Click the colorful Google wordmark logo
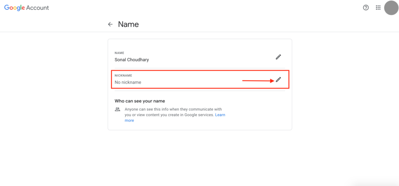Viewport: 399px width, 186px height. (14, 8)
